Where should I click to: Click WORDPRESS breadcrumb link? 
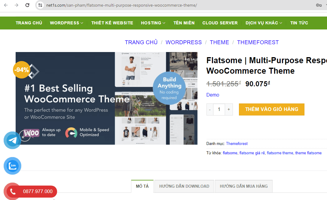click(x=184, y=42)
